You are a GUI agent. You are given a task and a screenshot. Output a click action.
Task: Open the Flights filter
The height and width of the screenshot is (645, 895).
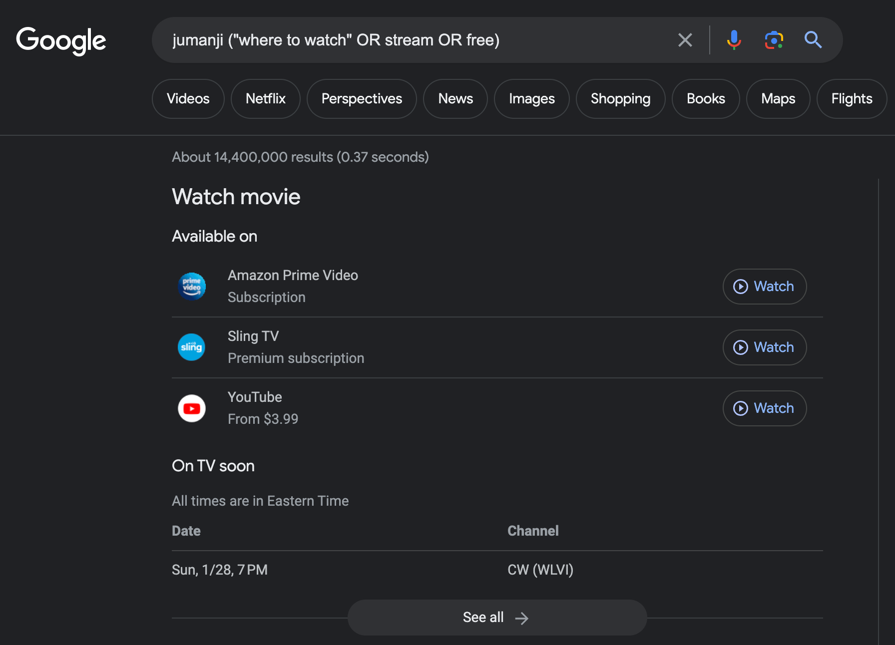point(852,99)
